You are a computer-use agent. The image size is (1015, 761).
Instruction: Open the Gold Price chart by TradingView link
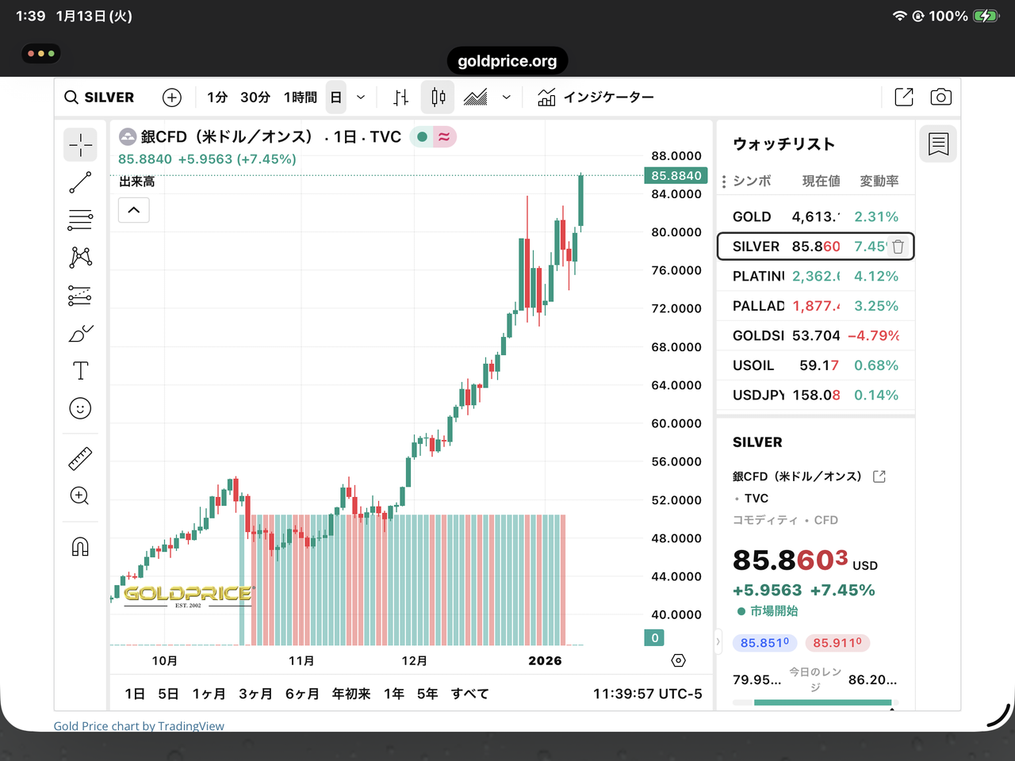139,726
